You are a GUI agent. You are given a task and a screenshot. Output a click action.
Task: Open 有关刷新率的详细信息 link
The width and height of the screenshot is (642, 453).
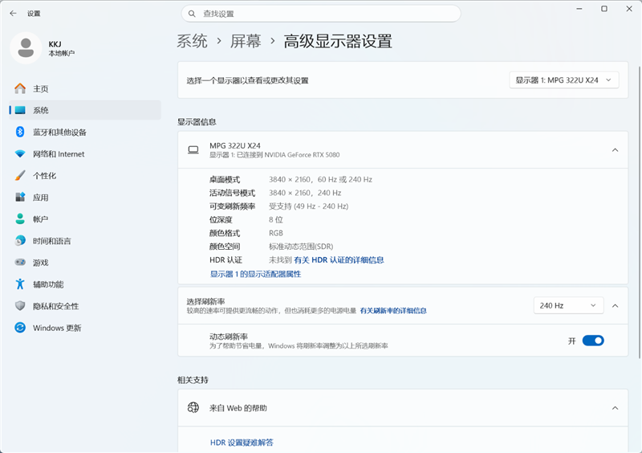[393, 311]
